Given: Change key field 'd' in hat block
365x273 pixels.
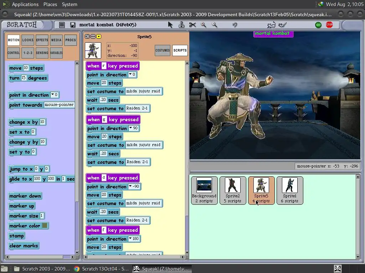Looking at the screenshot, I should [x=104, y=178].
